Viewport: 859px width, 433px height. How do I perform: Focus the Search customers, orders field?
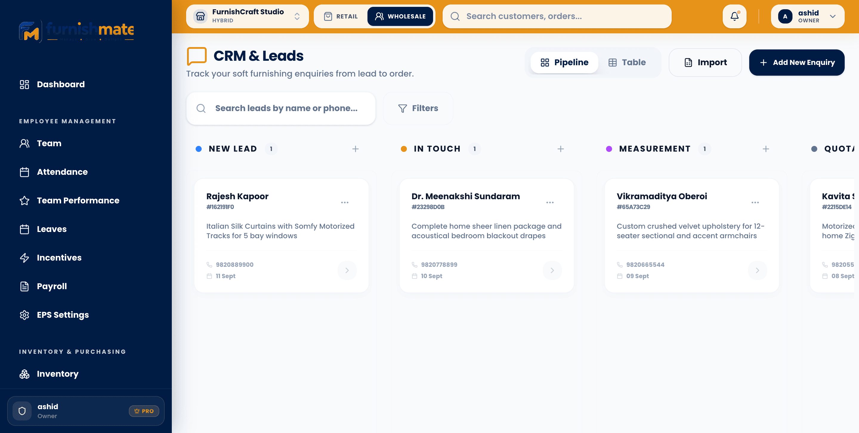coord(557,16)
